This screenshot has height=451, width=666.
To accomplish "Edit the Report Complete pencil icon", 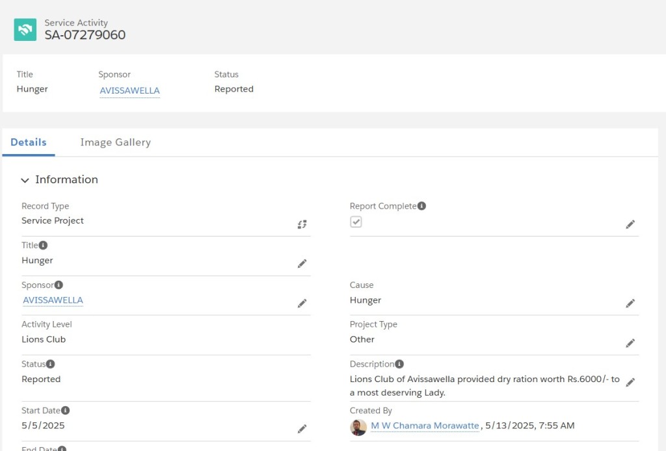I will 630,224.
